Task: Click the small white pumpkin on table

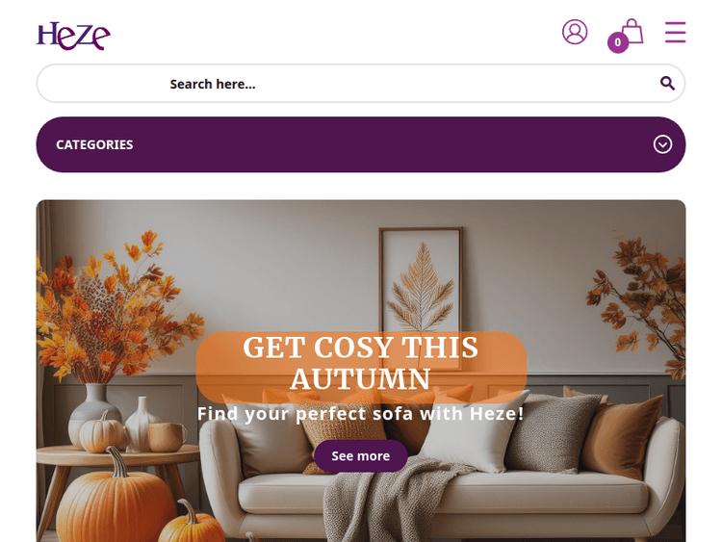Action: tap(100, 434)
